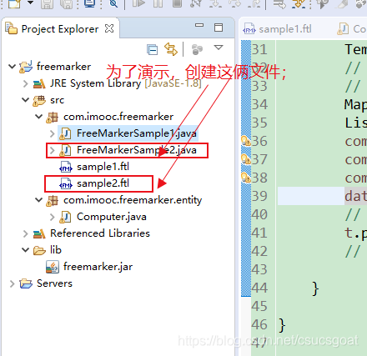Click the sample1.ftl file icon
Image resolution: width=367 pixels, height=356 pixels.
click(x=66, y=167)
